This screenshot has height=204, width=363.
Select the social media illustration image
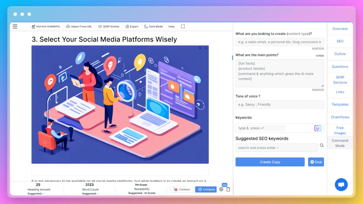pos(120,104)
